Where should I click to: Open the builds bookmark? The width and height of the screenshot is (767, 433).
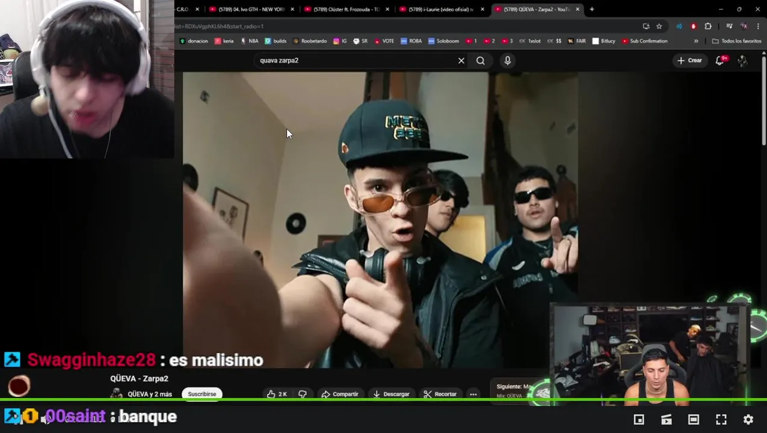pyautogui.click(x=276, y=41)
